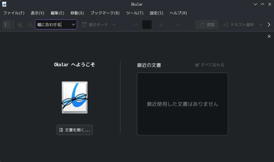The height and width of the screenshot is (162, 274).
Task: Close the welcome screen with X
Action: 269,36
